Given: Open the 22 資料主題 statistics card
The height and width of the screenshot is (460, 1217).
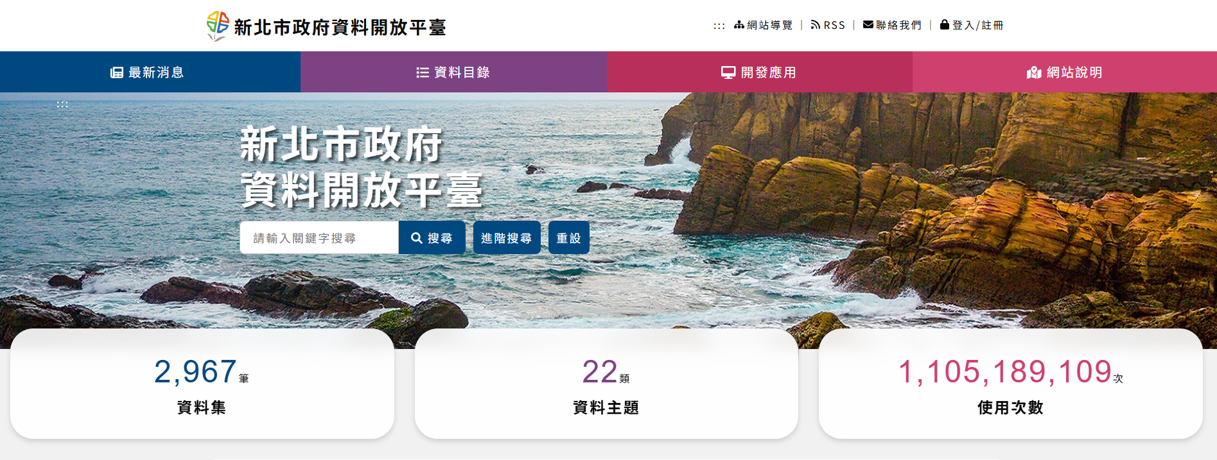Looking at the screenshot, I should click(x=606, y=384).
